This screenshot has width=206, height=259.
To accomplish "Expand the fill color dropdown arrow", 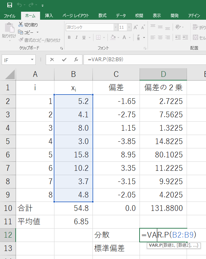I will click(x=118, y=37).
